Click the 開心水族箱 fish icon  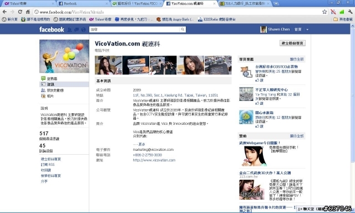[x=246, y=117]
